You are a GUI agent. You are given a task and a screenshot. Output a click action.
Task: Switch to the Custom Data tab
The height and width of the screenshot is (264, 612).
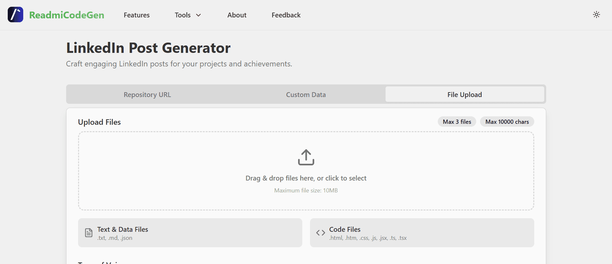point(306,94)
